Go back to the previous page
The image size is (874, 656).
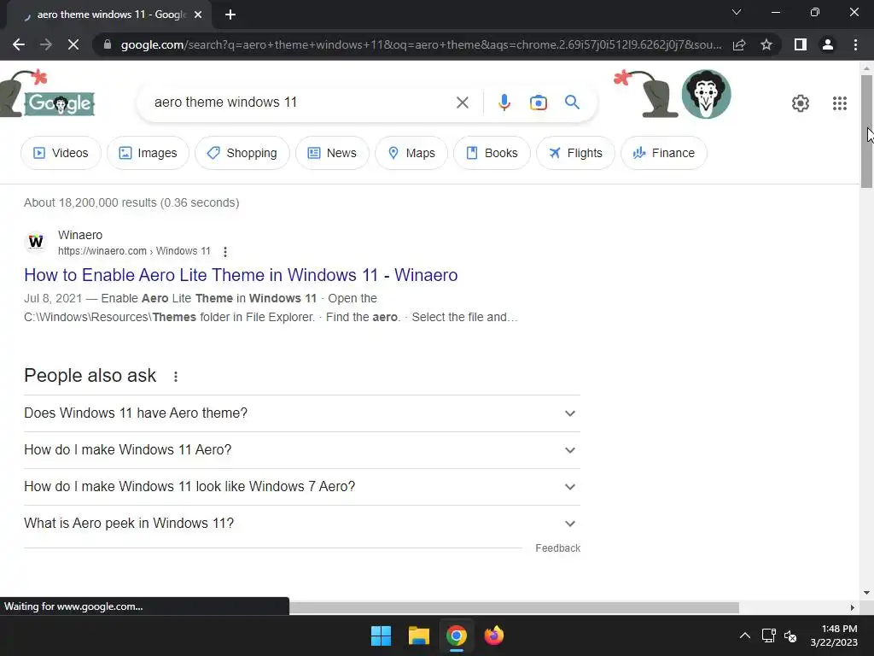(19, 44)
